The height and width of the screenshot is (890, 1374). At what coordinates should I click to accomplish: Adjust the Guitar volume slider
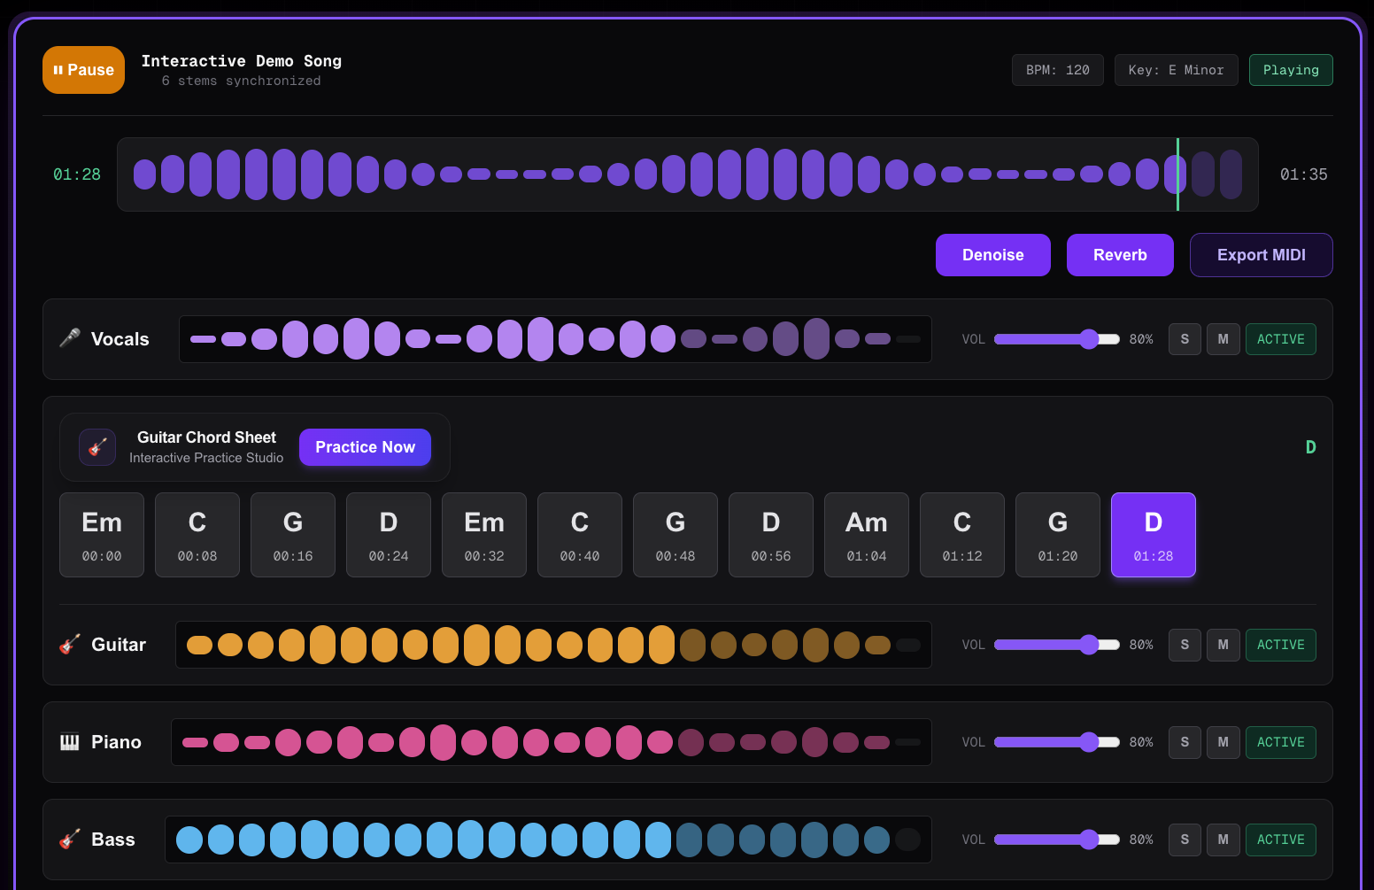[1057, 645]
